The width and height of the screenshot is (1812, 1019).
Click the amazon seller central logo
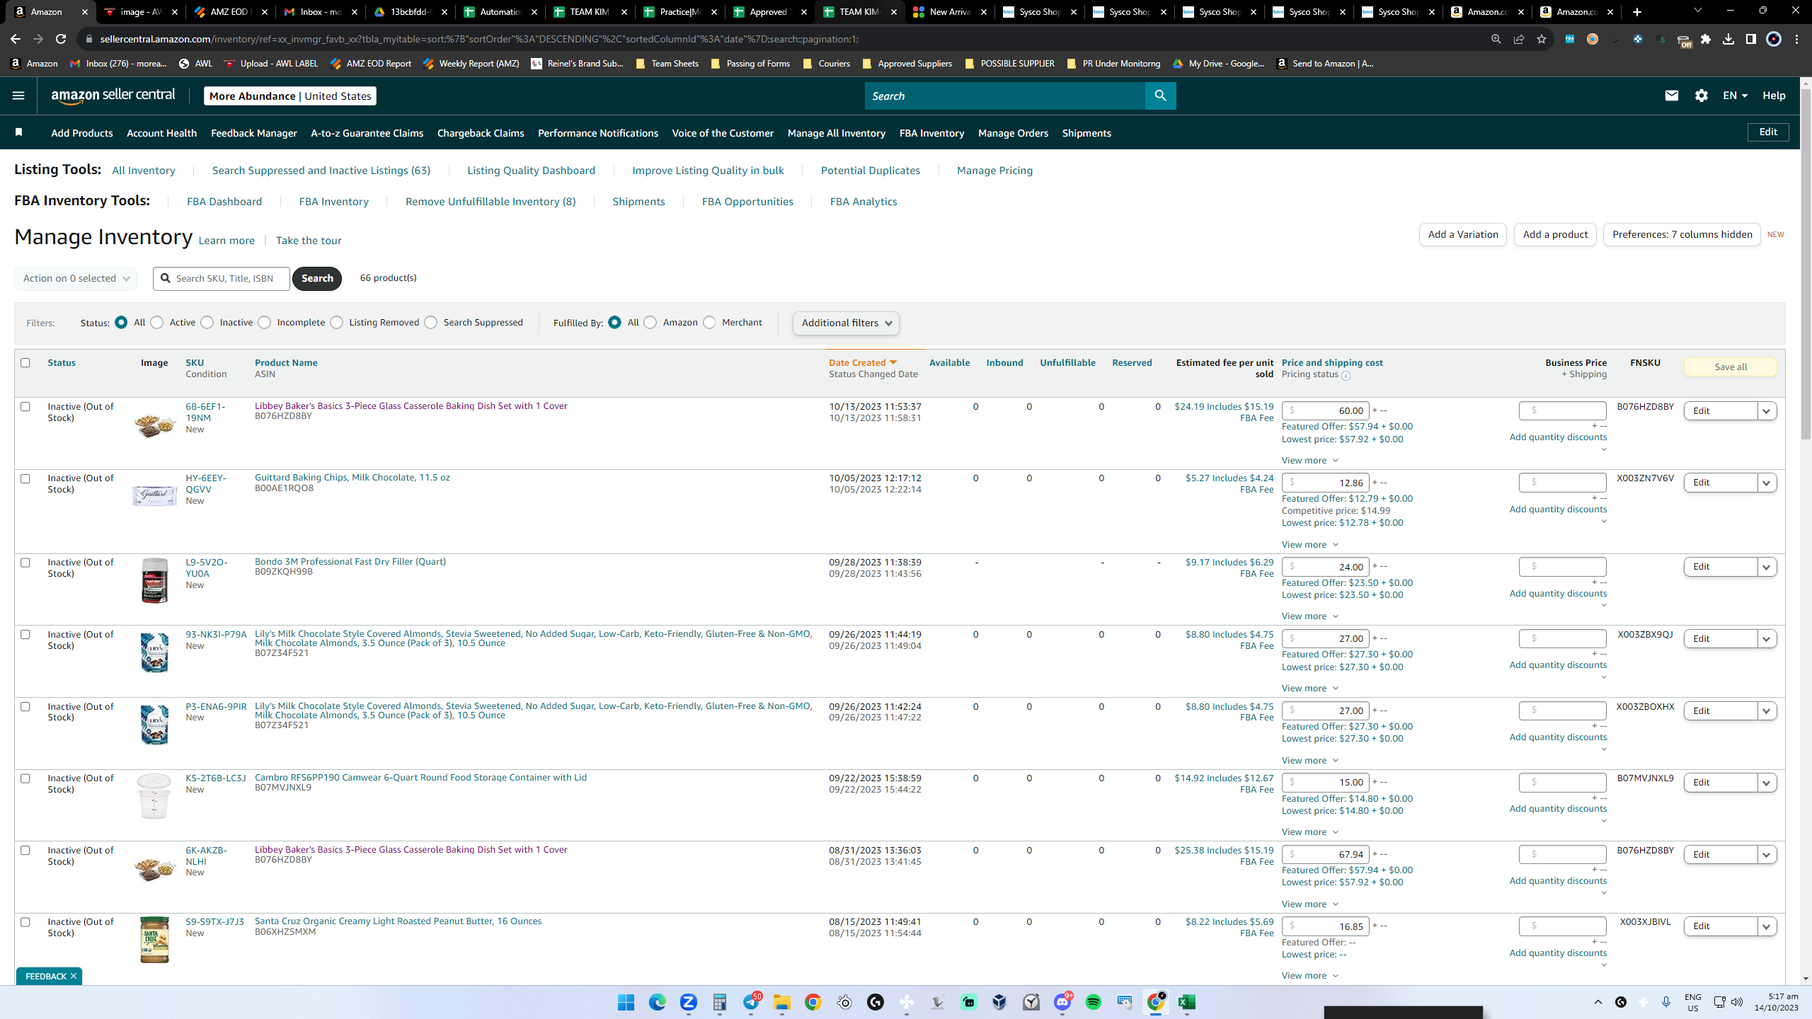(x=113, y=96)
